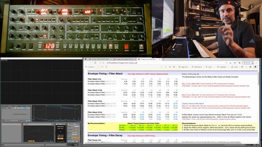Close the active Vintage-Knob-Analysis.pdf tab
The width and height of the screenshot is (262, 147).
[160, 59]
